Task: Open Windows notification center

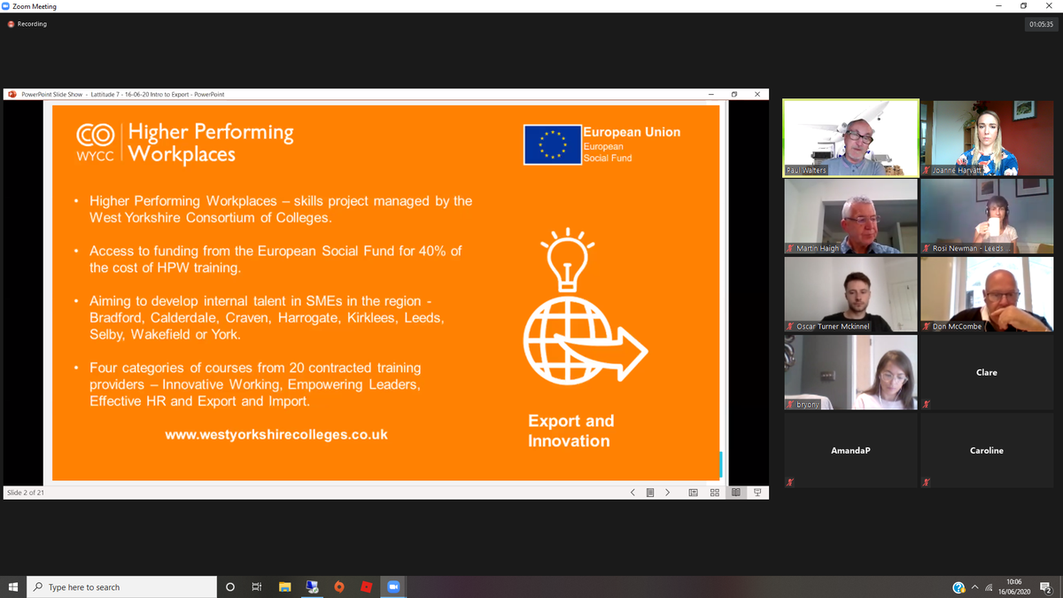Action: pyautogui.click(x=1046, y=586)
